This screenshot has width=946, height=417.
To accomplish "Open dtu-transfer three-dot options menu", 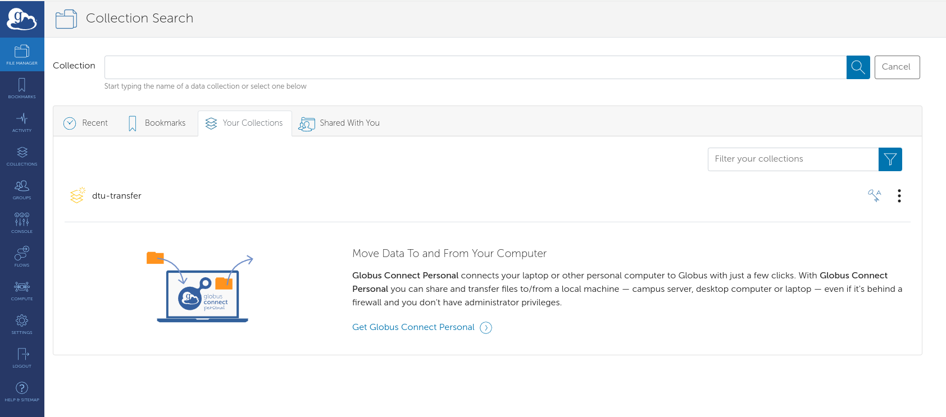I will pyautogui.click(x=899, y=196).
